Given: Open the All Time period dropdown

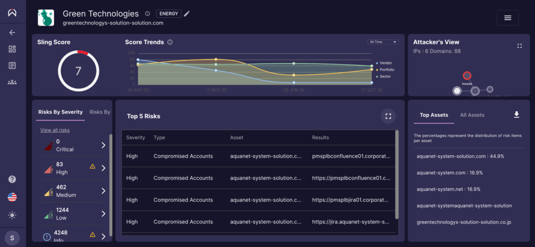Looking at the screenshot, I should (x=383, y=42).
